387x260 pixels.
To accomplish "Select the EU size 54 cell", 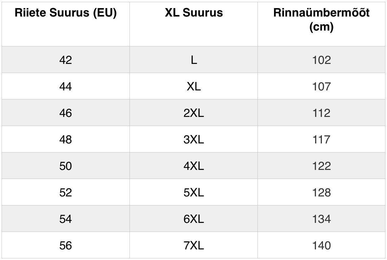I will (66, 219).
